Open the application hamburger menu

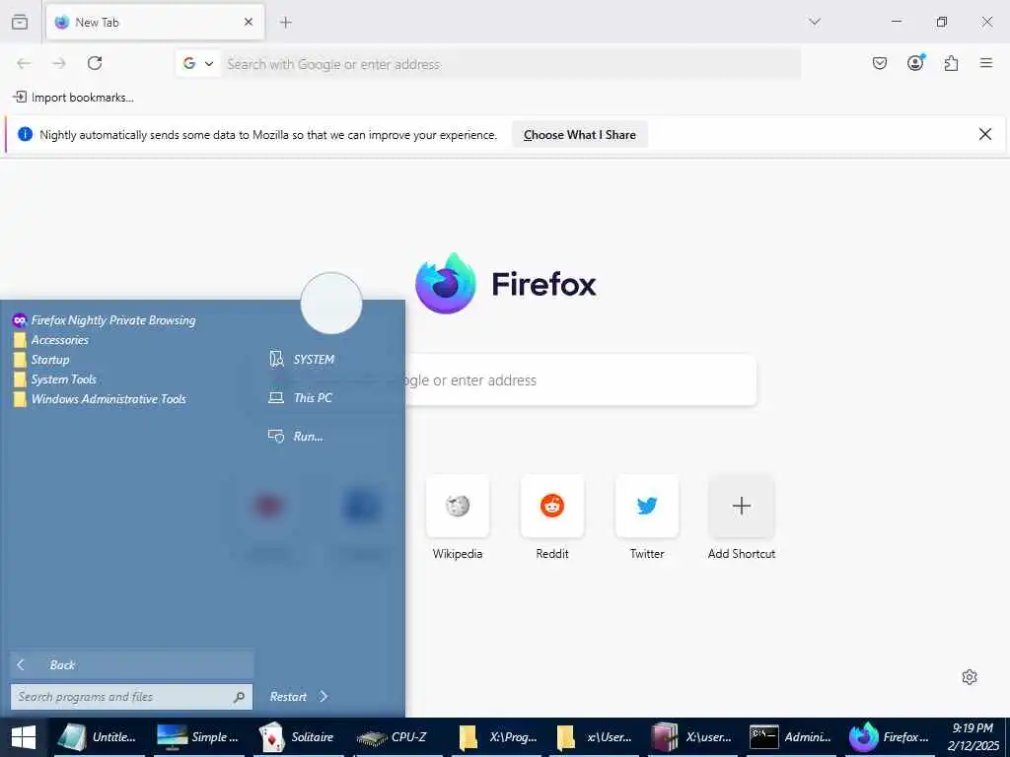[986, 63]
